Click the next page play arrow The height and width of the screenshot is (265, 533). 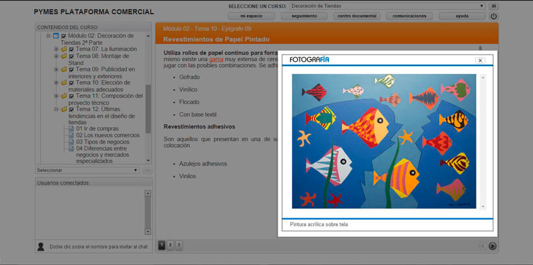click(x=493, y=246)
